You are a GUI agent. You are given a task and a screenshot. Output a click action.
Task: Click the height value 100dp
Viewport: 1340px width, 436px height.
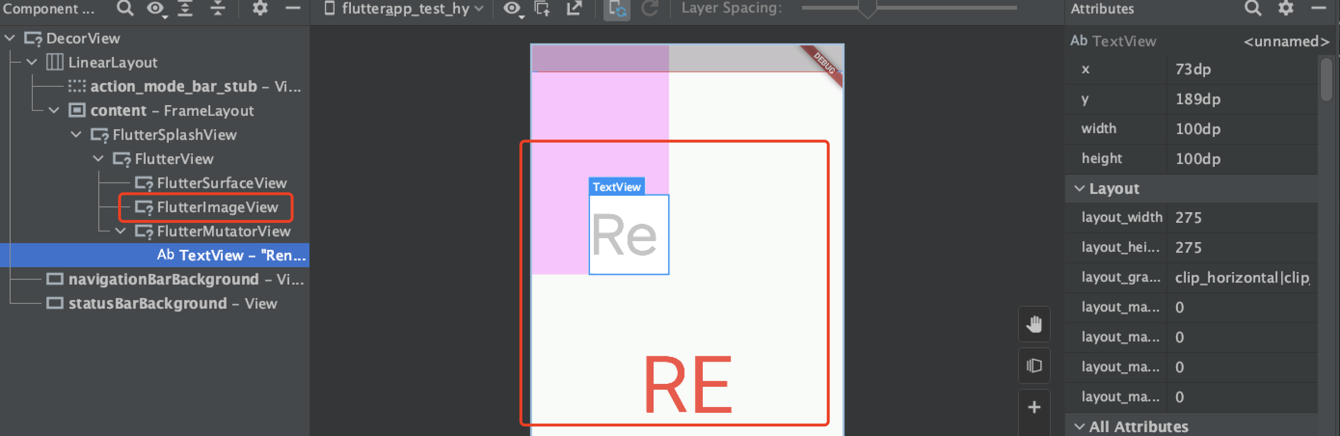coord(1198,159)
